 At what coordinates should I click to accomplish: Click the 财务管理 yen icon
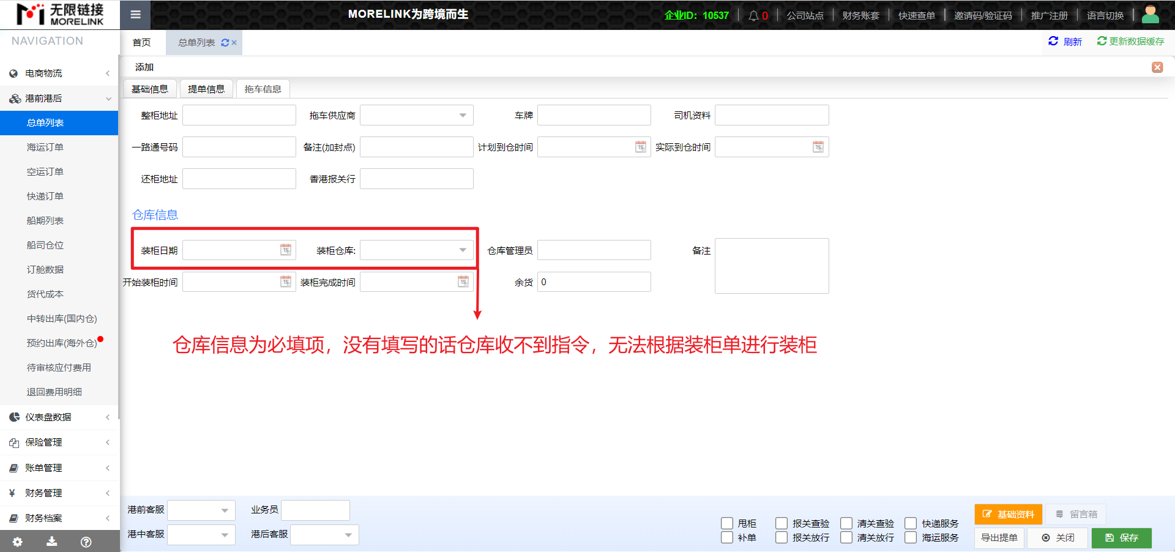tap(12, 493)
